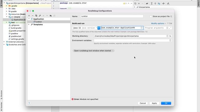Select gradlew.bat in project tree
This screenshot has width=200, height=112.
tap(16, 36)
